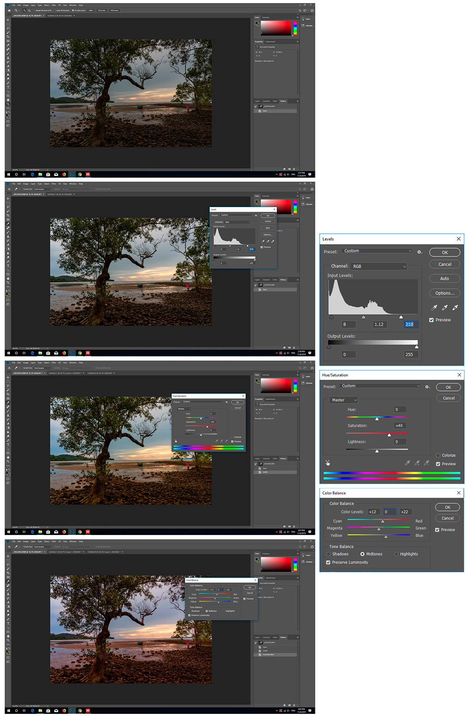Screen dimensions: 469x716
Task: Select Highlights tone in enlarged Color Balance dialog
Action: pyautogui.click(x=396, y=554)
